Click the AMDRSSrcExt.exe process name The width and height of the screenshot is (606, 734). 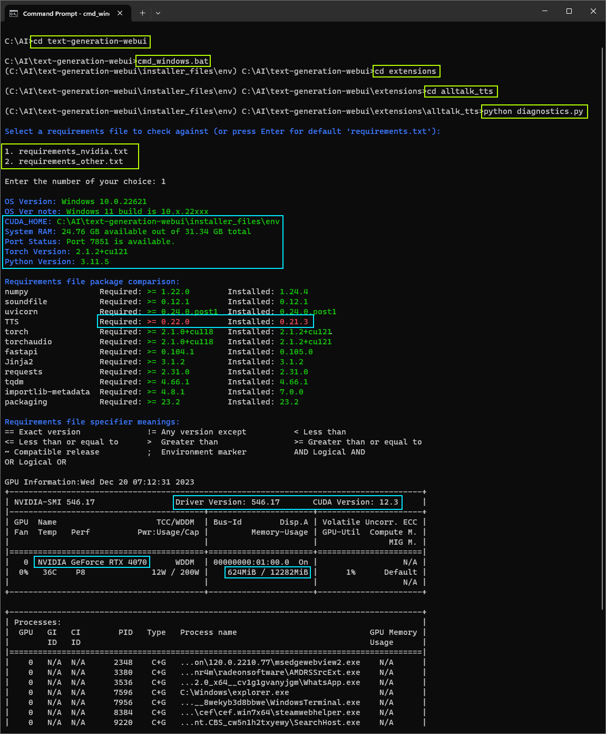point(270,672)
